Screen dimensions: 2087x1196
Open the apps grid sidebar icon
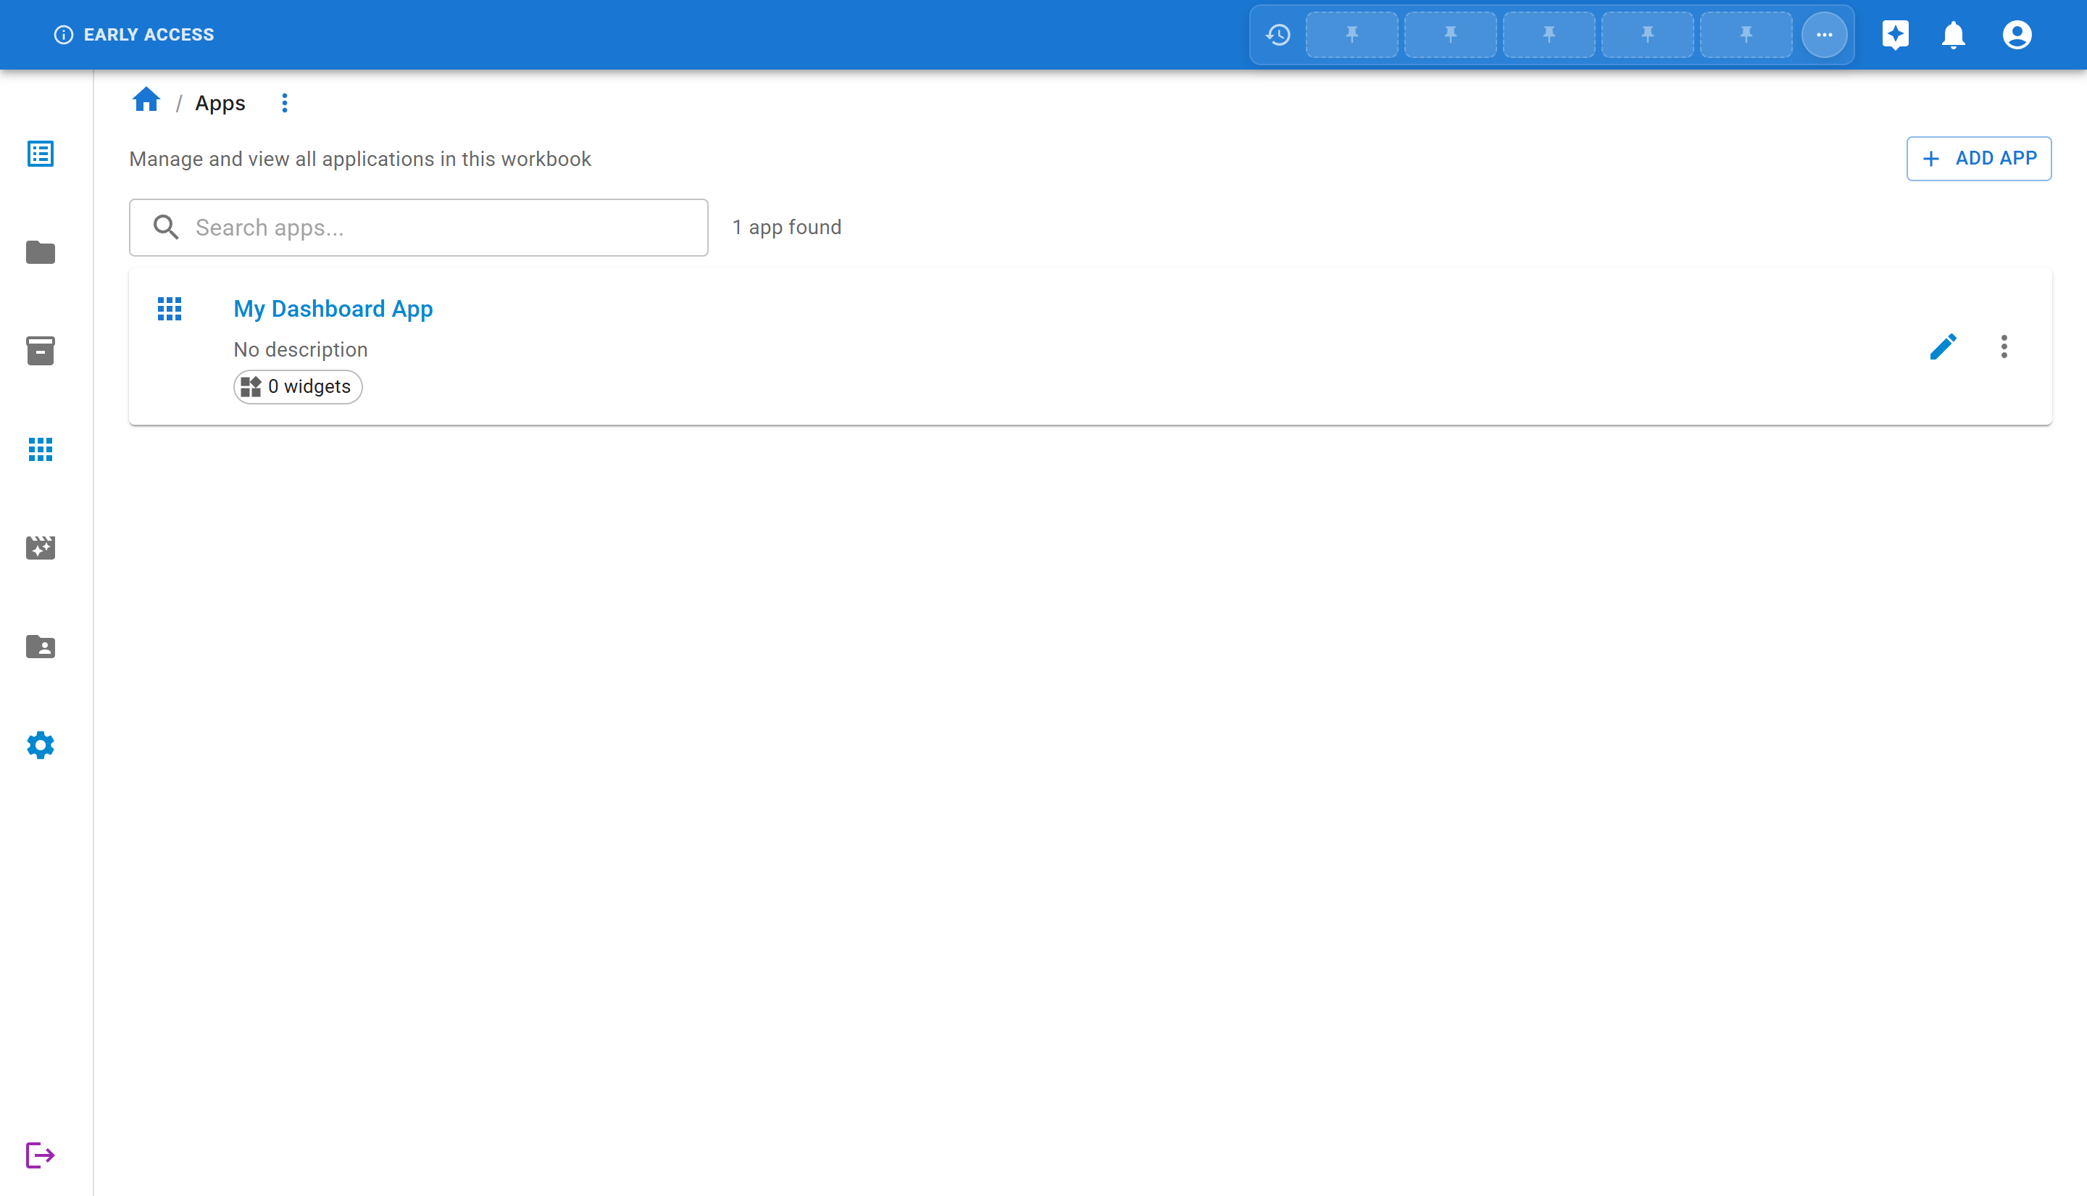[x=41, y=449]
